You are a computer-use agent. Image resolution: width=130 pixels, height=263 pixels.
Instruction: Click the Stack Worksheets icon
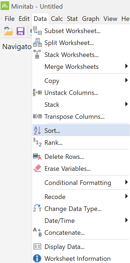pyautogui.click(x=37, y=54)
